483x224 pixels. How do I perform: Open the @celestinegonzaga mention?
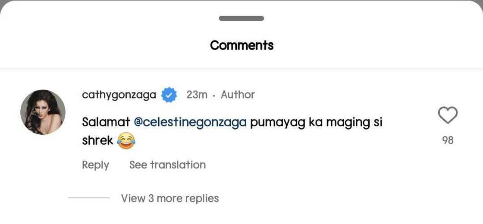(x=190, y=122)
